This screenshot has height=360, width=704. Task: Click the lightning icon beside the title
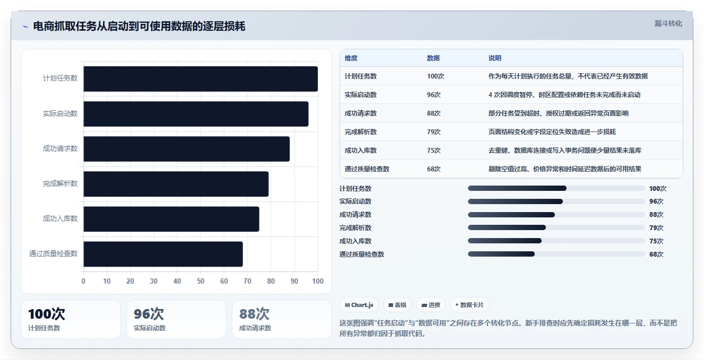click(25, 27)
